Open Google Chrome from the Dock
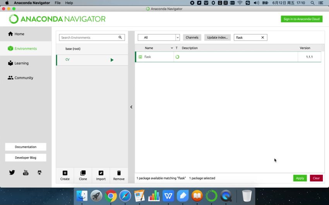This screenshot has width=329, height=205. click(111, 196)
